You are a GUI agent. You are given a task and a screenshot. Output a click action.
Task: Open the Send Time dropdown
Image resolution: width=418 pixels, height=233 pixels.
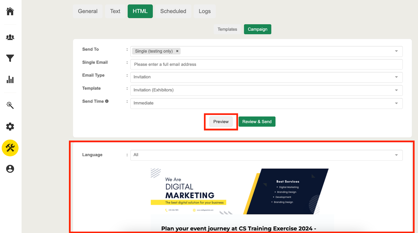tap(396, 103)
